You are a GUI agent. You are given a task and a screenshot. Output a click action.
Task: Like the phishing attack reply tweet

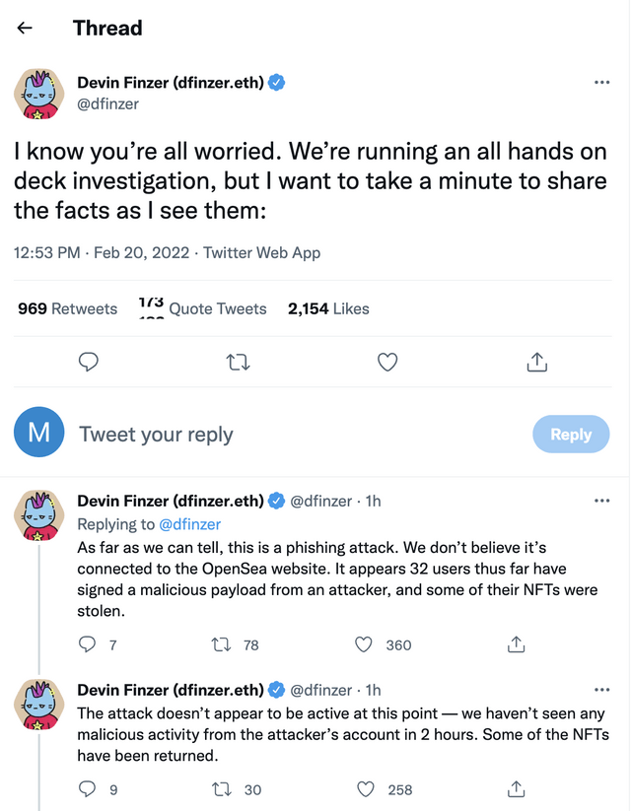tap(364, 644)
